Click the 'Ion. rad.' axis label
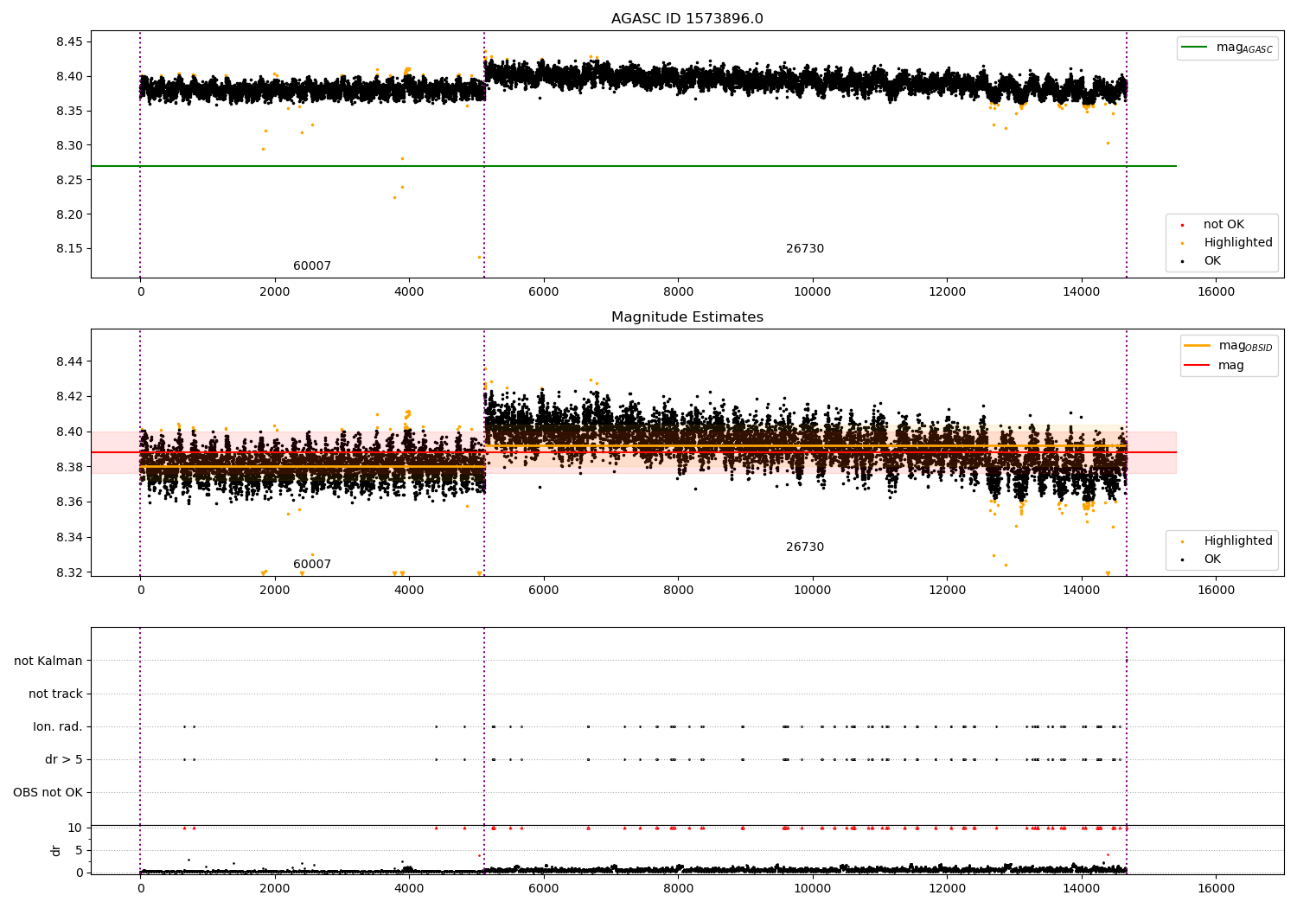The height and width of the screenshot is (908, 1297). (58, 727)
